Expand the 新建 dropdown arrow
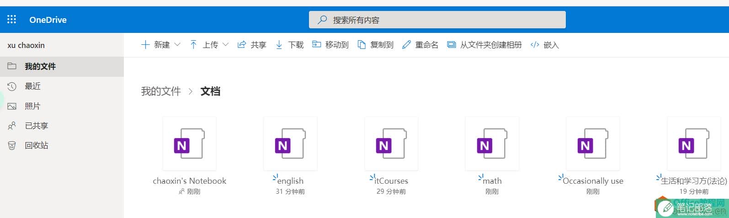 pos(177,44)
